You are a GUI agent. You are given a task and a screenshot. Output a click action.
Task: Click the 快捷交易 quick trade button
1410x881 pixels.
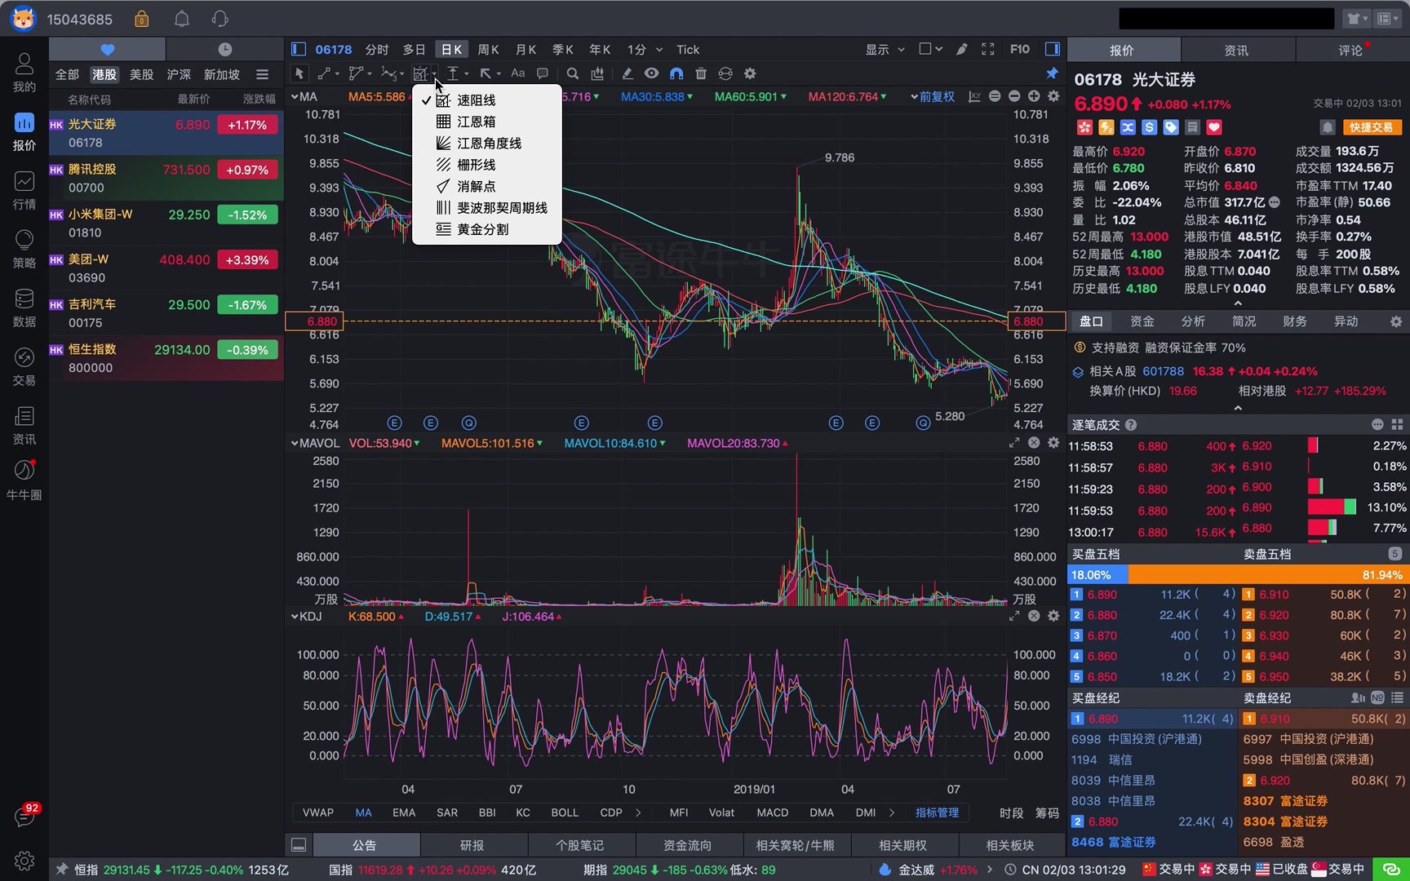click(1371, 127)
